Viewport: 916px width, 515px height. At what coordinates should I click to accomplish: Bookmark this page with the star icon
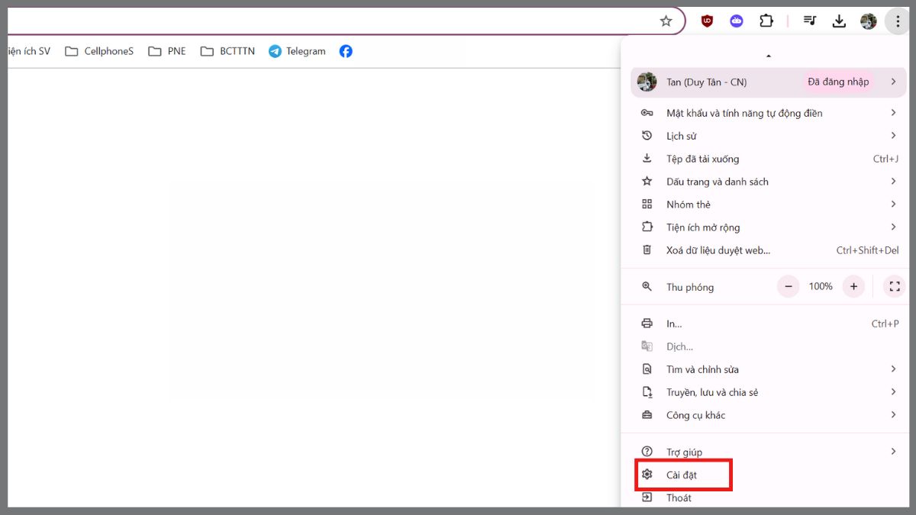(666, 21)
